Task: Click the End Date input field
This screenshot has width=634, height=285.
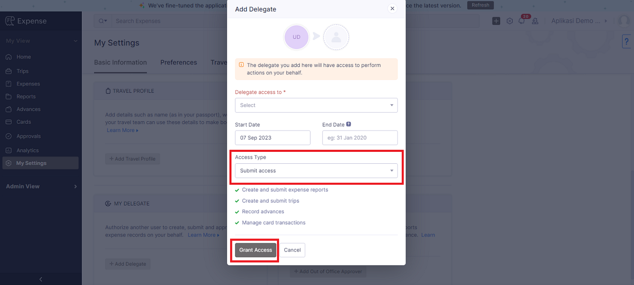Action: (360, 138)
